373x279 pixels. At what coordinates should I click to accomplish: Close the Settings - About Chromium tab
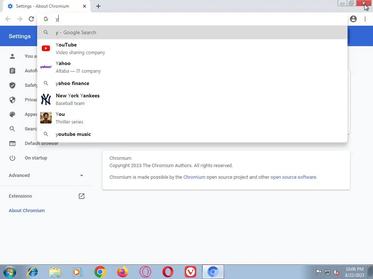[85, 6]
